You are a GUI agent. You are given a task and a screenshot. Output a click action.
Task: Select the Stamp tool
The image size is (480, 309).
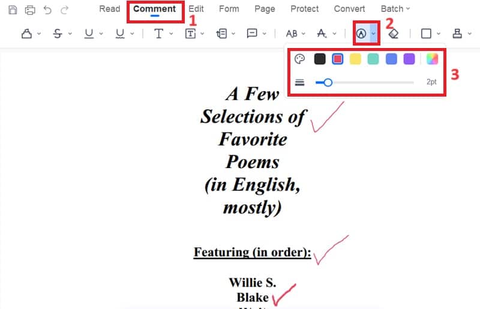[457, 34]
